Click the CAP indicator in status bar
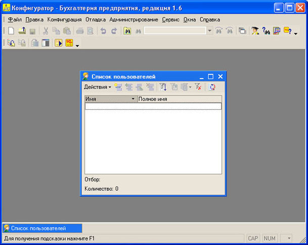Screen dimensions: 308x245 [x=253, y=238]
